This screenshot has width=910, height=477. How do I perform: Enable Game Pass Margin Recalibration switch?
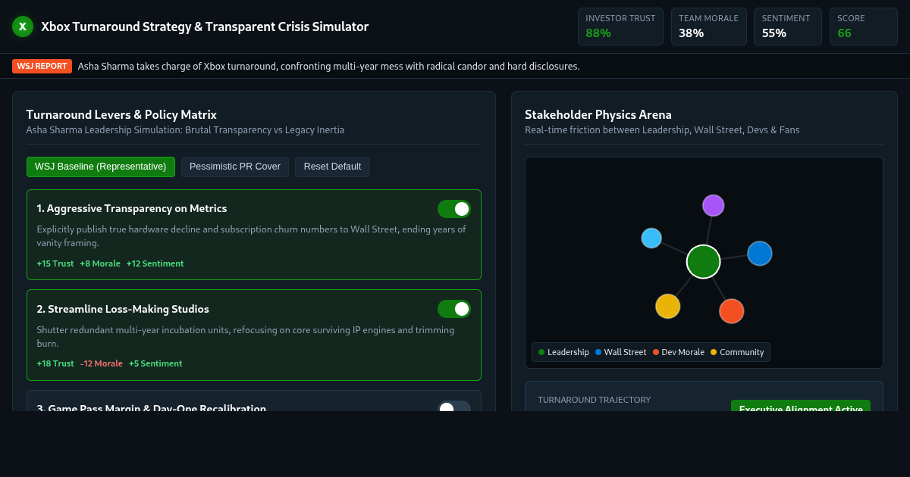(454, 407)
